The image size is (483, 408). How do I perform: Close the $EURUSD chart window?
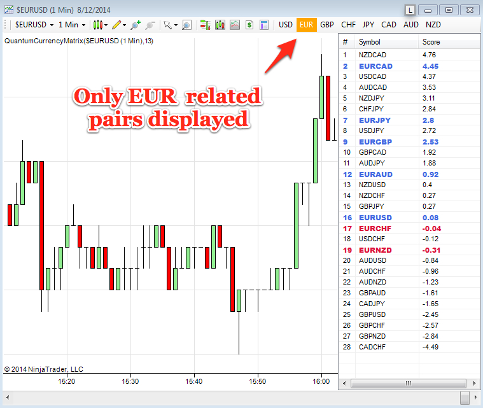470,10
